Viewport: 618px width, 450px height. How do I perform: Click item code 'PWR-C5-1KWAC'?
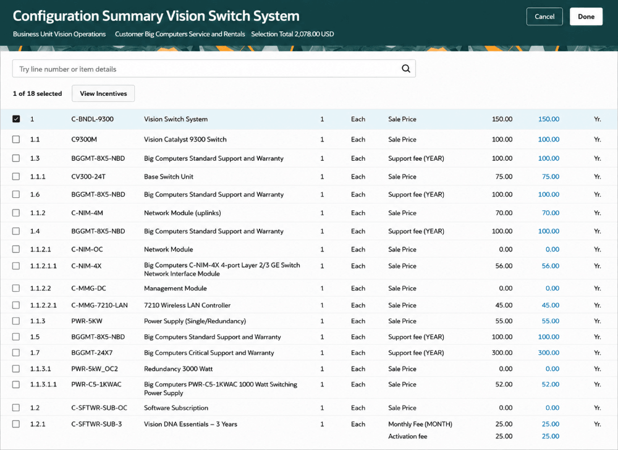click(96, 384)
